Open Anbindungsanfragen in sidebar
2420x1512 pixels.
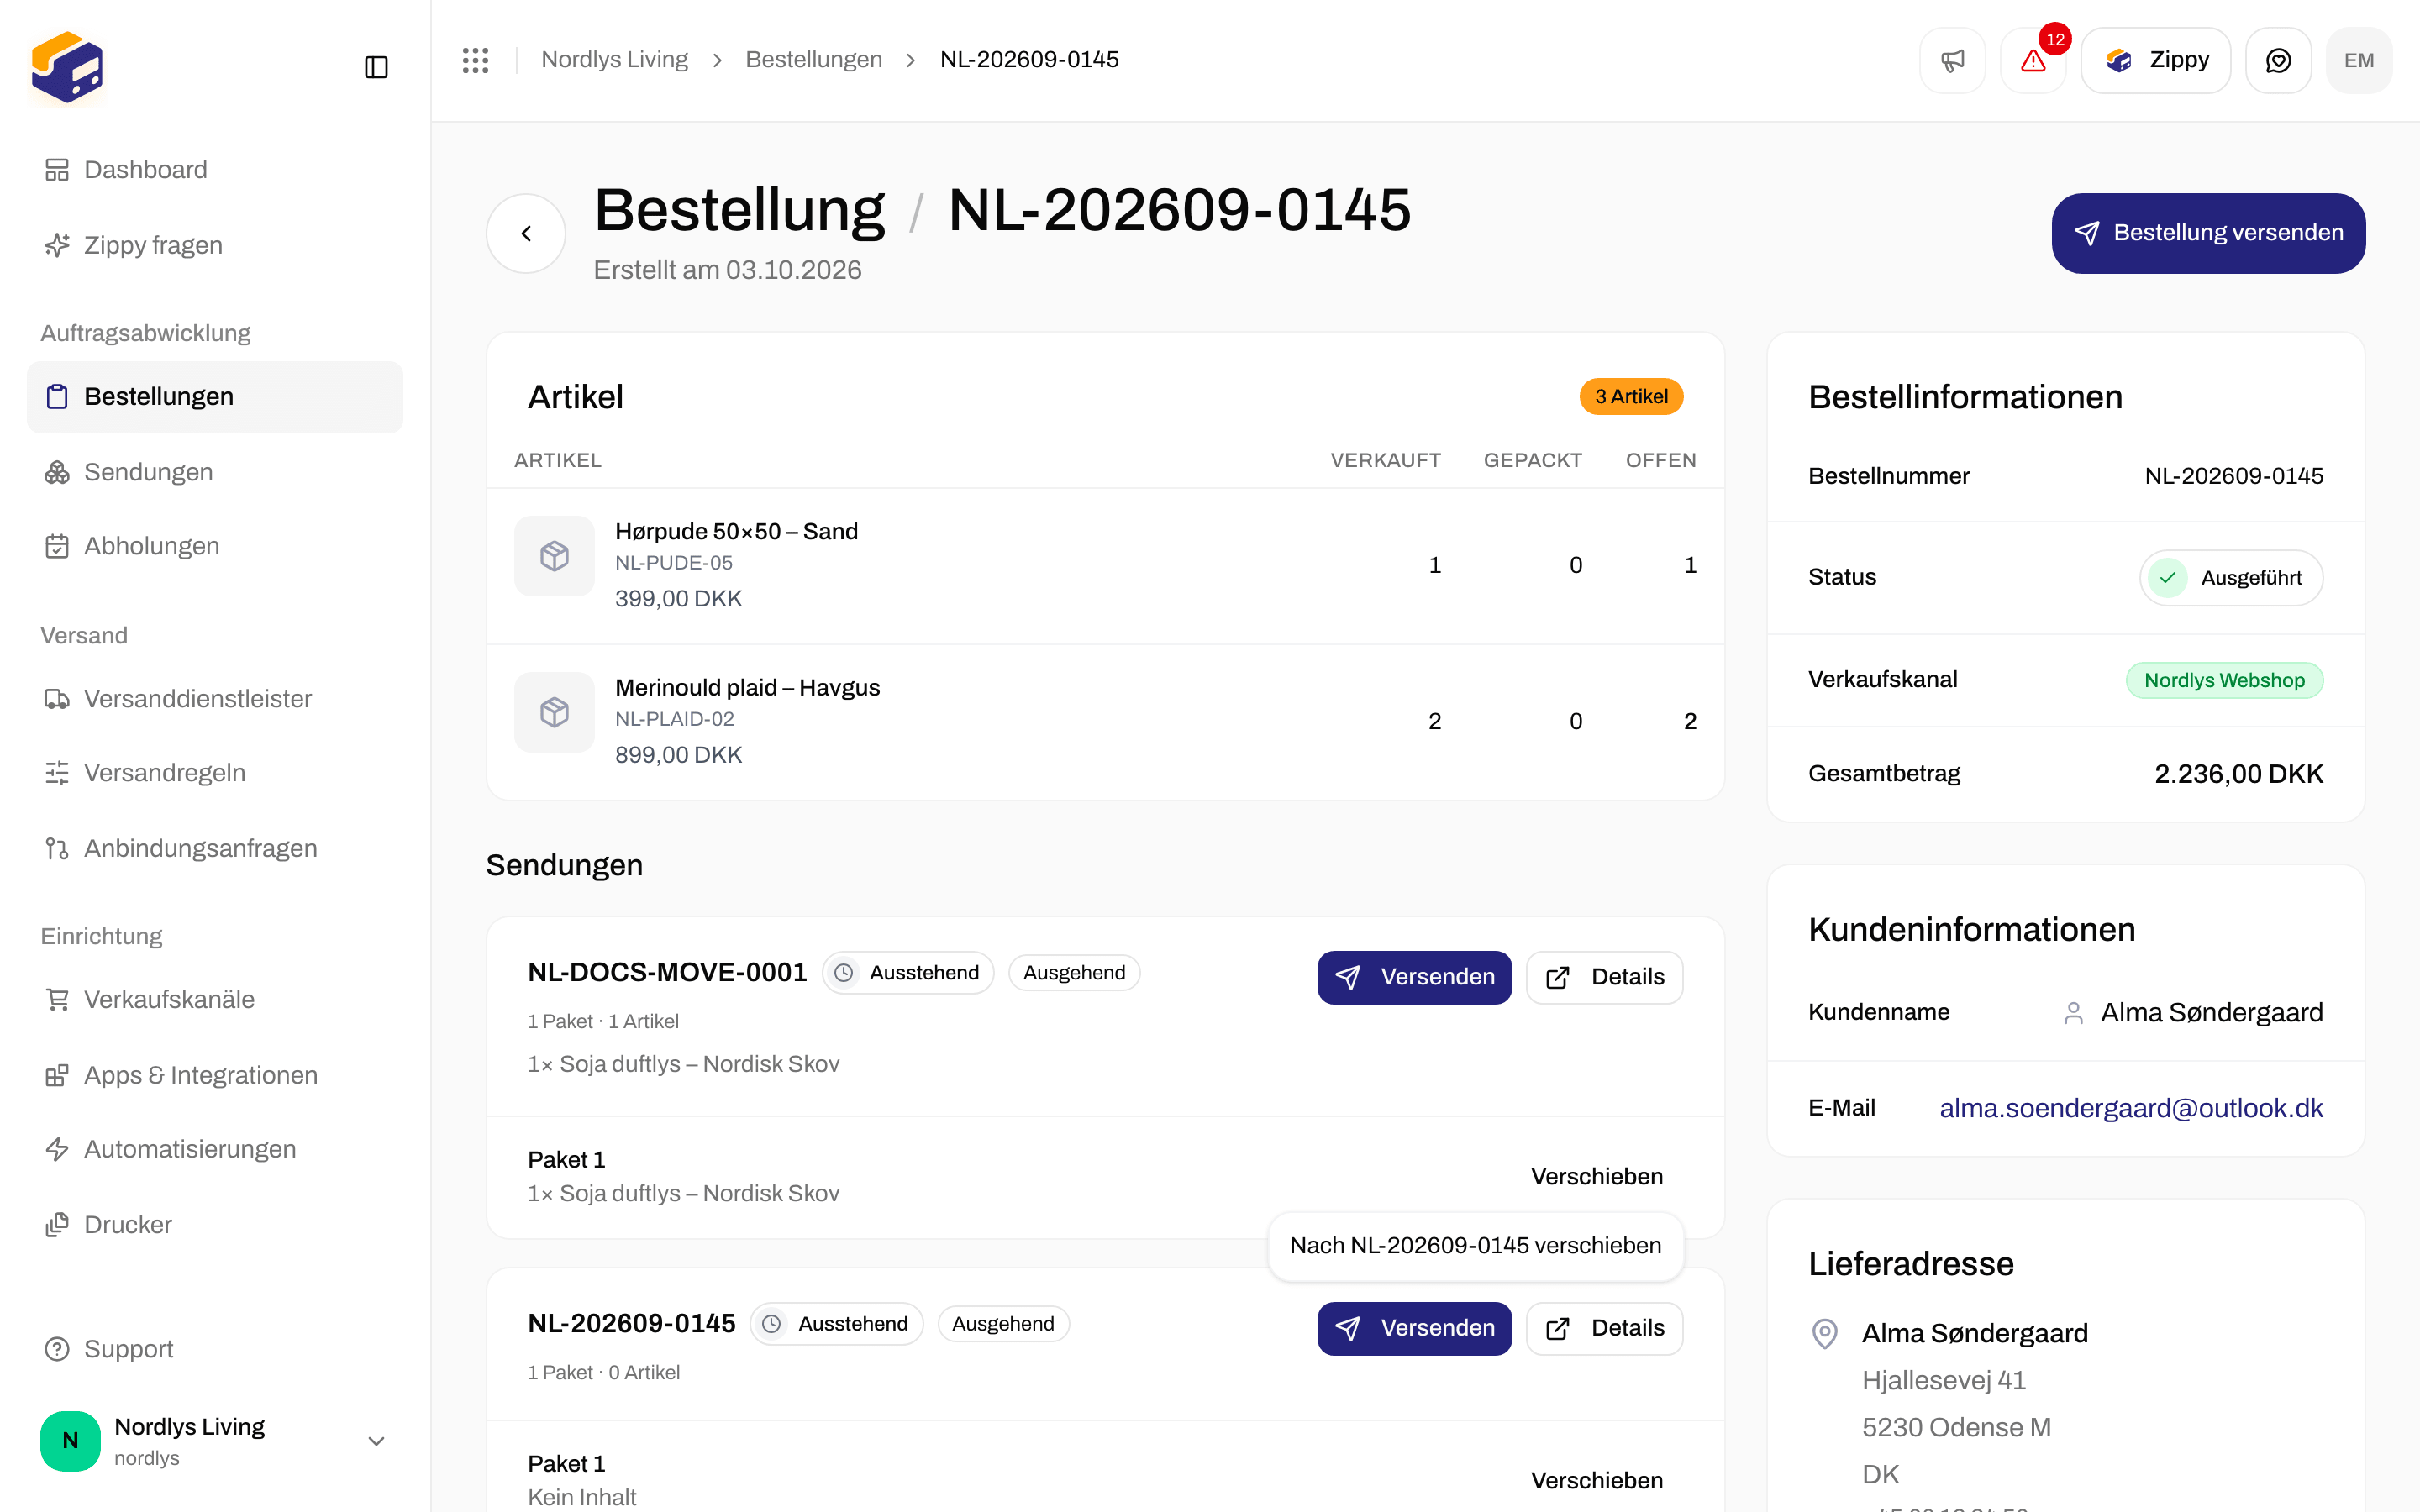tap(215, 848)
